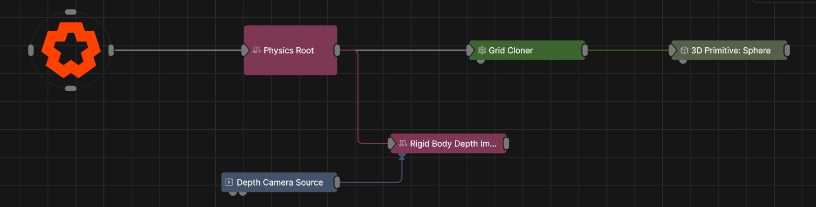This screenshot has height=207, width=816.
Task: Click Rigid Body Depth Image's bottom blue port
Action: (x=402, y=154)
